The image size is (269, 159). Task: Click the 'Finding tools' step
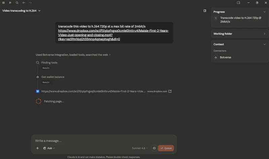pyautogui.click(x=49, y=63)
